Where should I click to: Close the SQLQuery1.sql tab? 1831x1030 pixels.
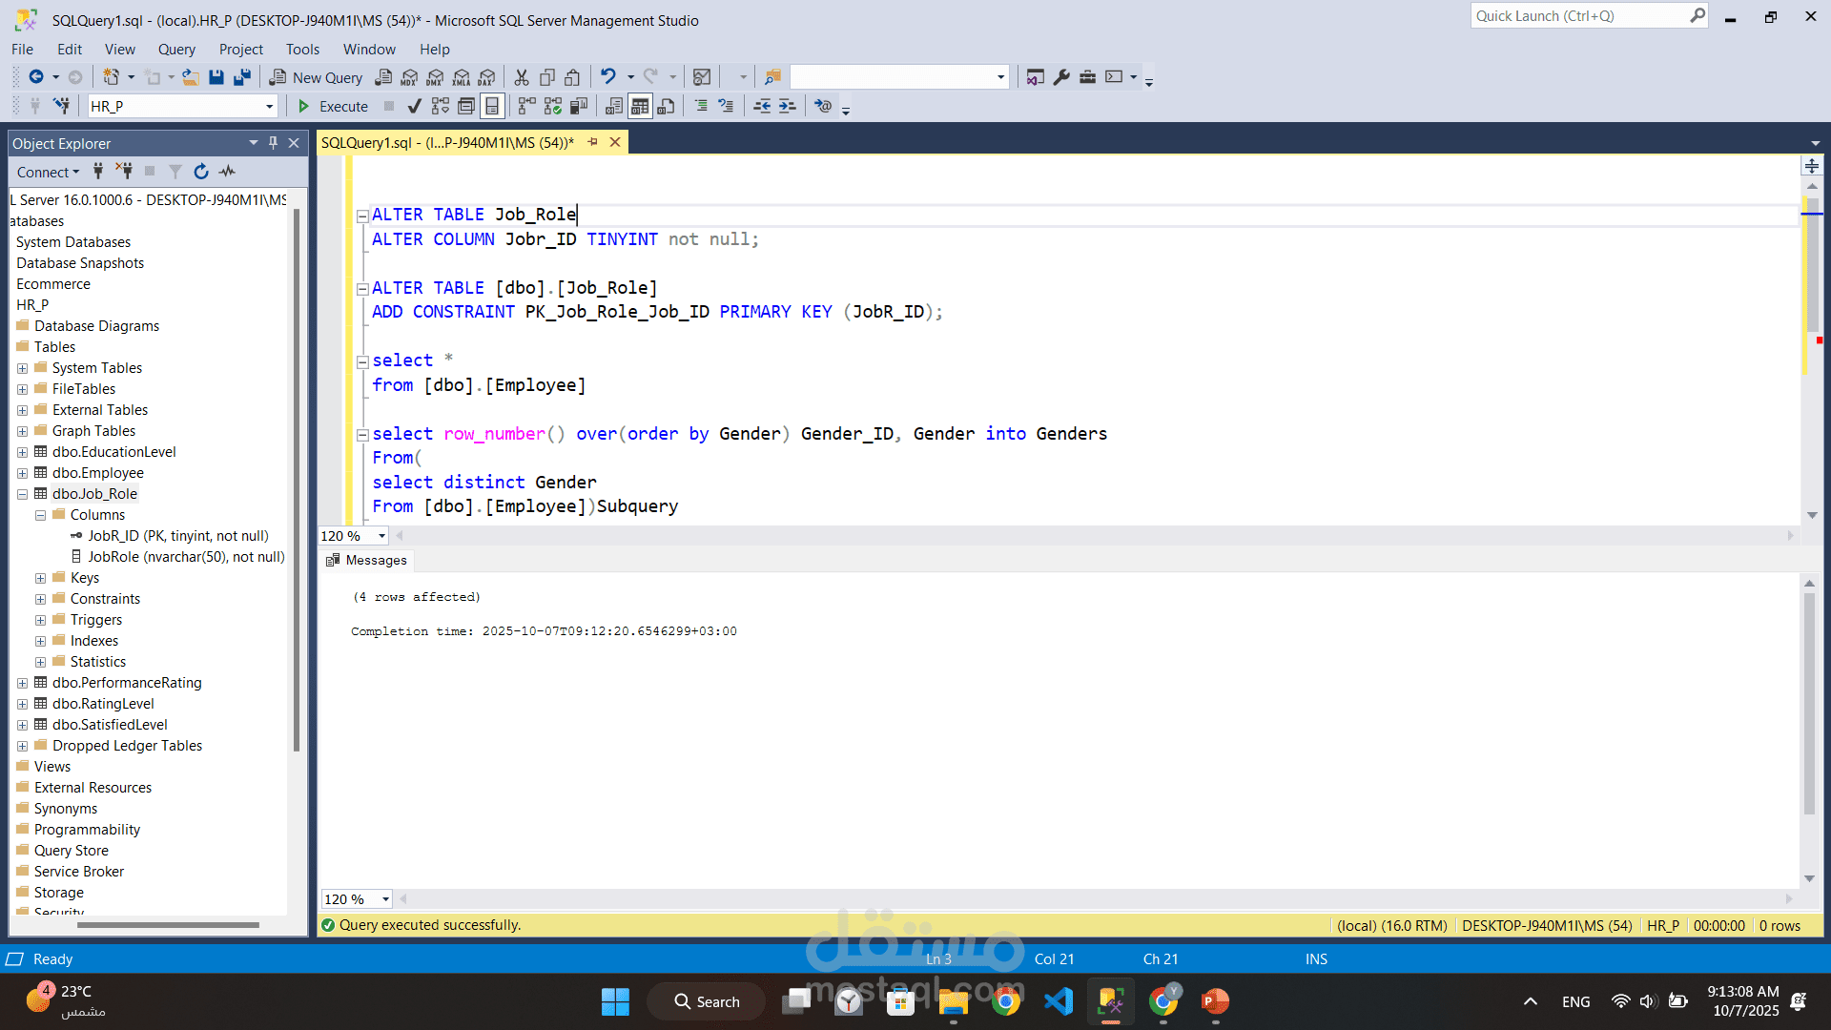click(615, 142)
